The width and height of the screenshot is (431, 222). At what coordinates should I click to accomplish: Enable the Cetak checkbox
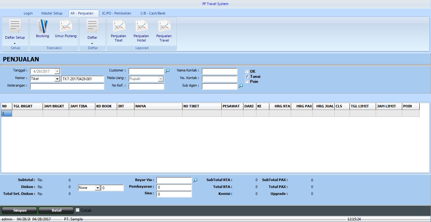tap(78, 210)
